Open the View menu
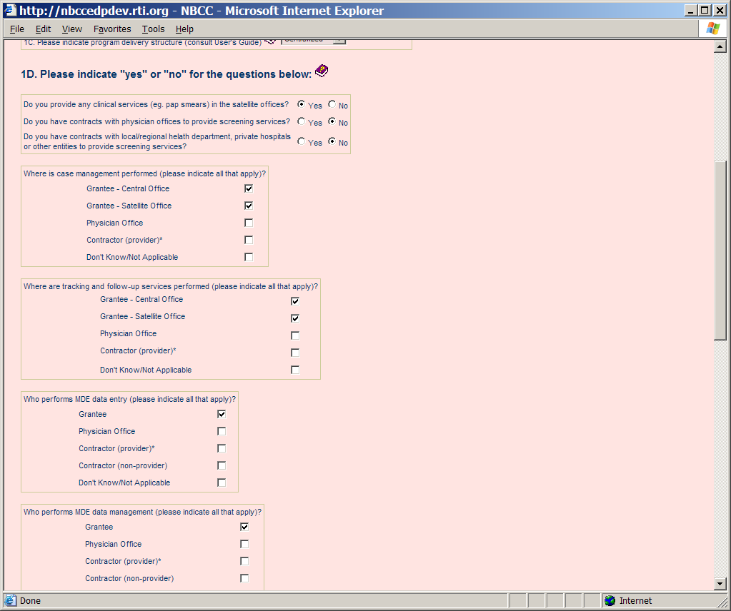 (71, 29)
